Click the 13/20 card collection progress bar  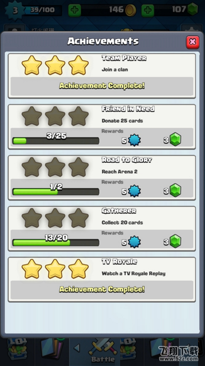tap(56, 243)
